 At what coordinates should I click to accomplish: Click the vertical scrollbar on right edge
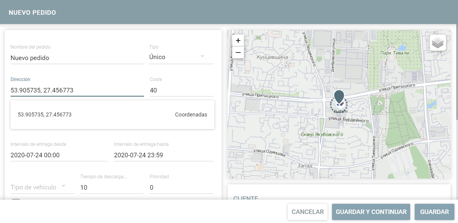coord(457,75)
